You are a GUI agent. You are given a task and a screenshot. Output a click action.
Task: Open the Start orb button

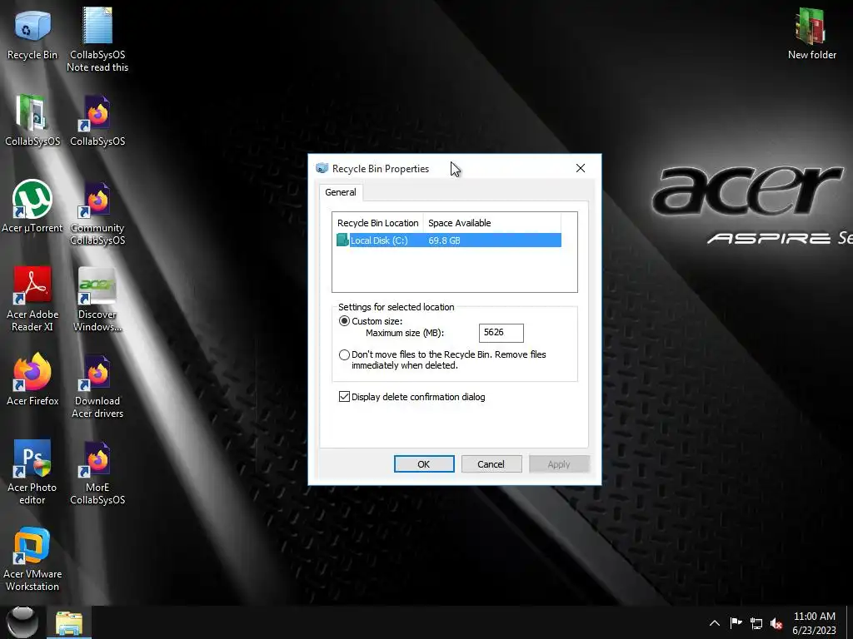(x=22, y=622)
